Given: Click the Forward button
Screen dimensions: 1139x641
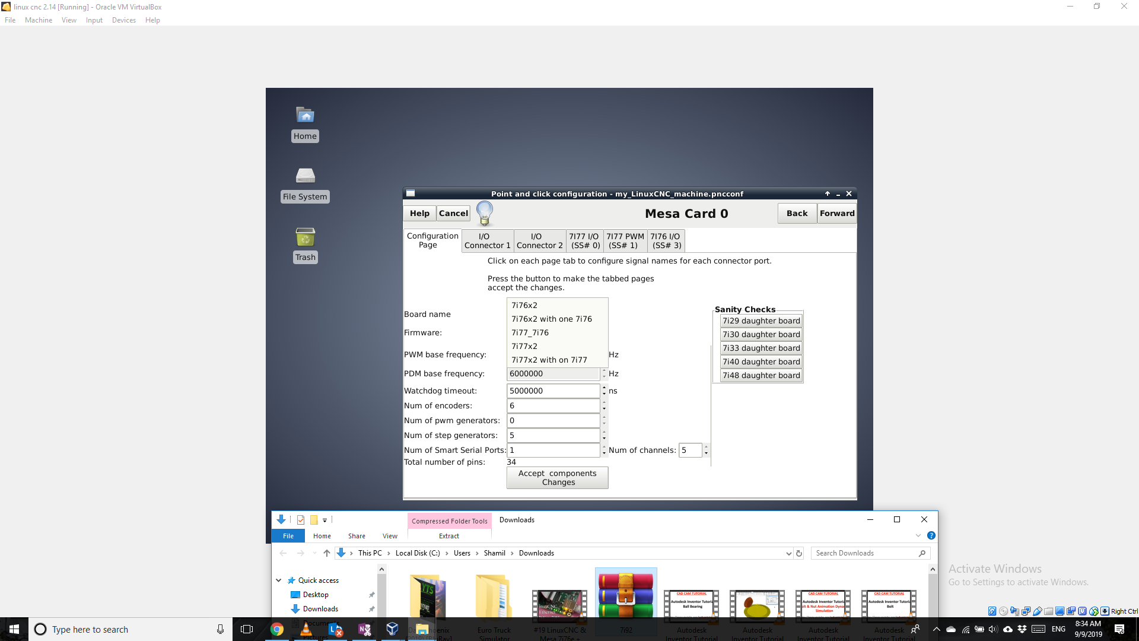Looking at the screenshot, I should (x=837, y=213).
